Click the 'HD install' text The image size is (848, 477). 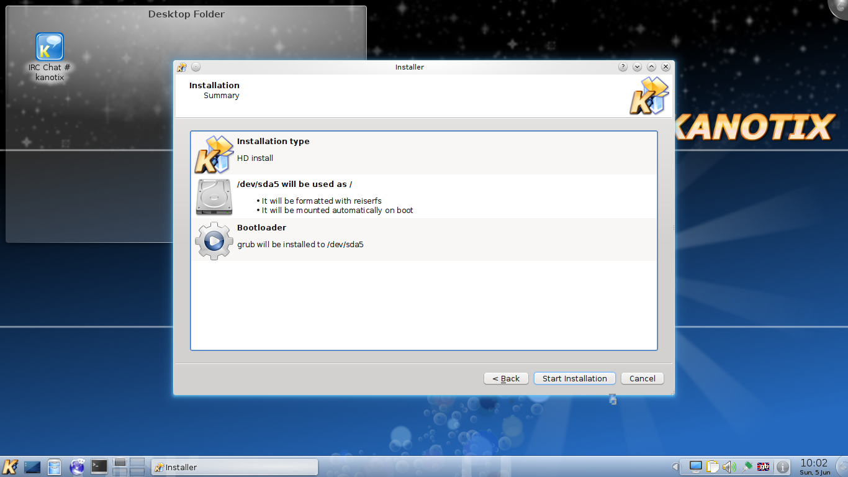255,158
